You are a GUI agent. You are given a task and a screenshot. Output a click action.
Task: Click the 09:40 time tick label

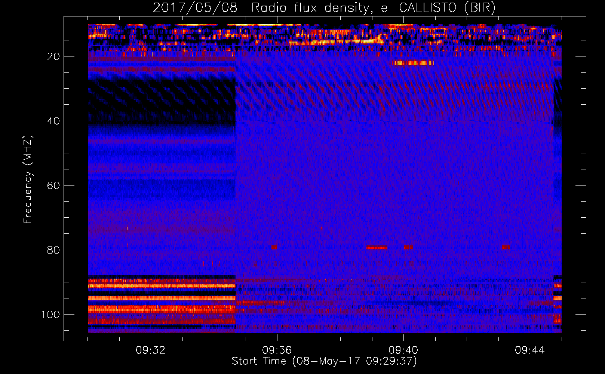(x=403, y=350)
